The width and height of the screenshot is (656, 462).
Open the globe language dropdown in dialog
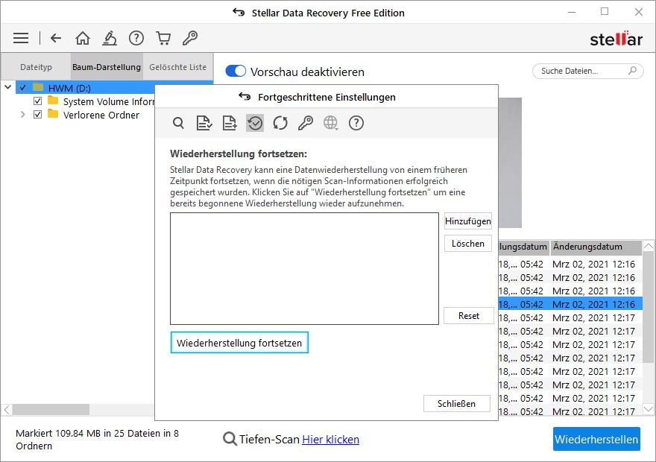(331, 123)
